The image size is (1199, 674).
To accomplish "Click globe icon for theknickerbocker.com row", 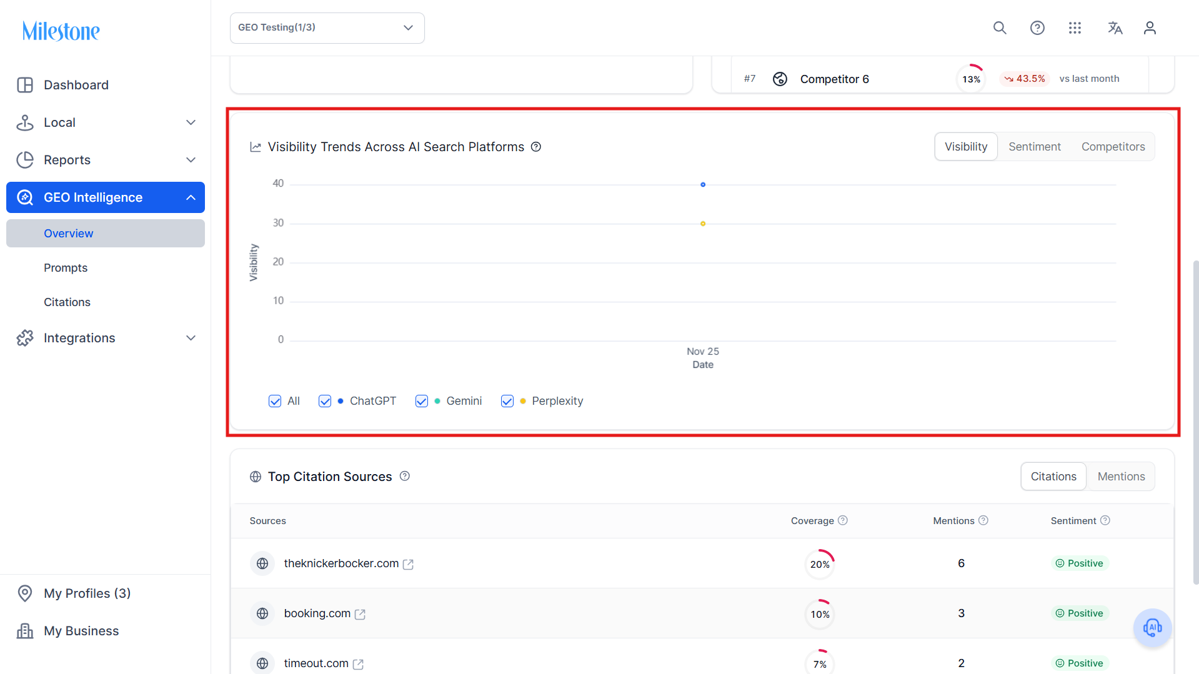I will click(262, 563).
